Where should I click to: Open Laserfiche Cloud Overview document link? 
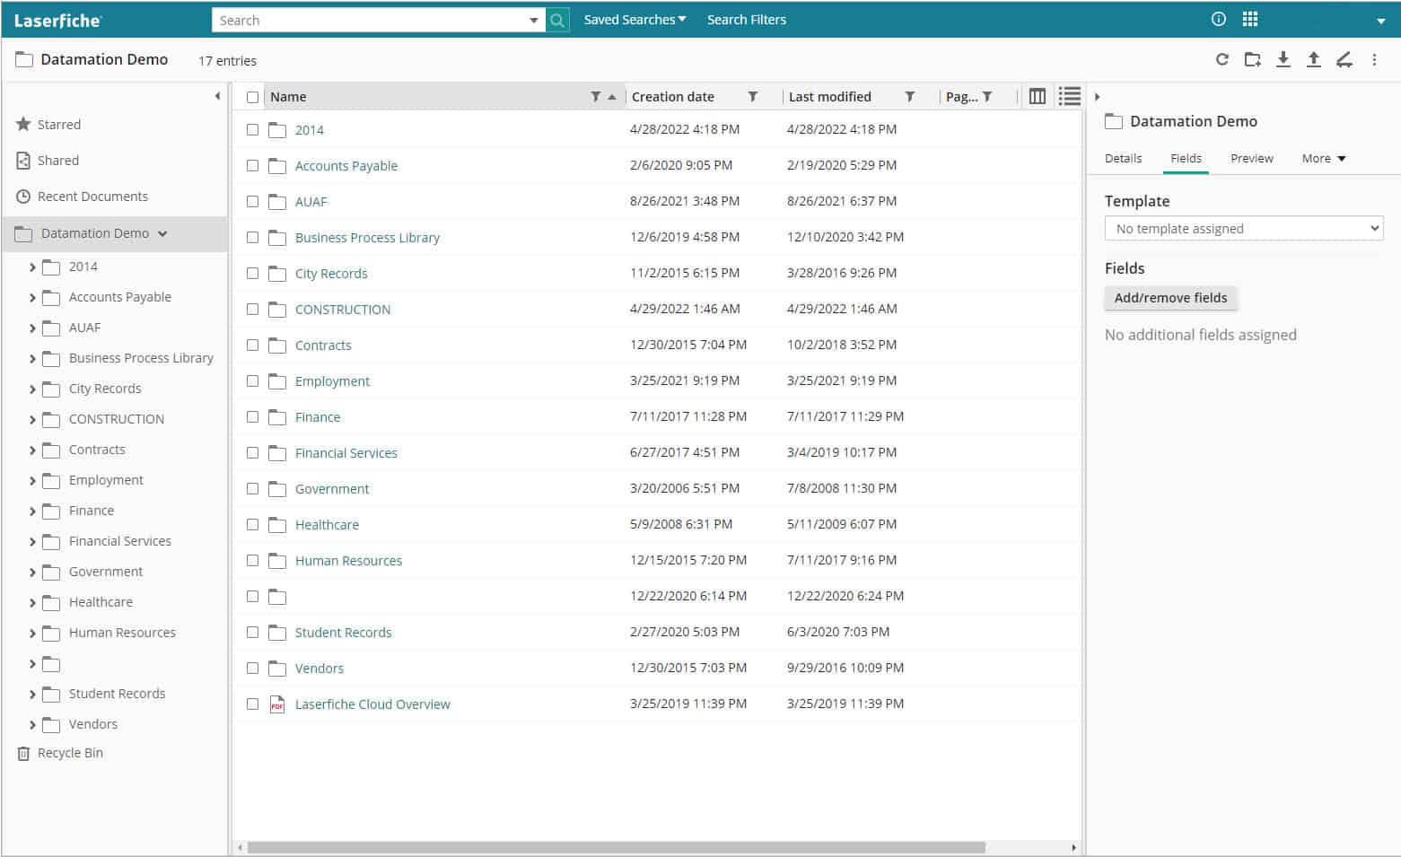pos(372,704)
